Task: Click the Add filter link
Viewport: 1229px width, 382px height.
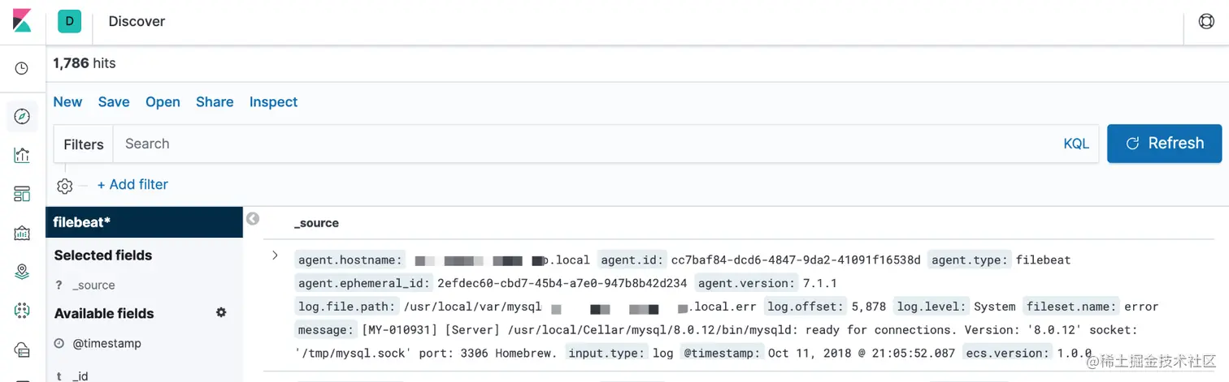Action: (132, 185)
